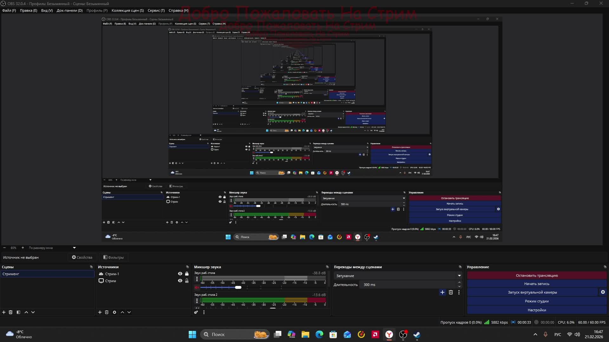Screen dimensions: 609x342
Task: Add a scene transition with plus icon
Action: pos(442,292)
